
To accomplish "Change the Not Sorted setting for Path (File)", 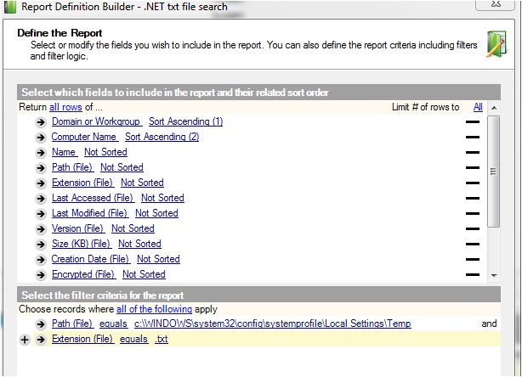I will click(122, 167).
